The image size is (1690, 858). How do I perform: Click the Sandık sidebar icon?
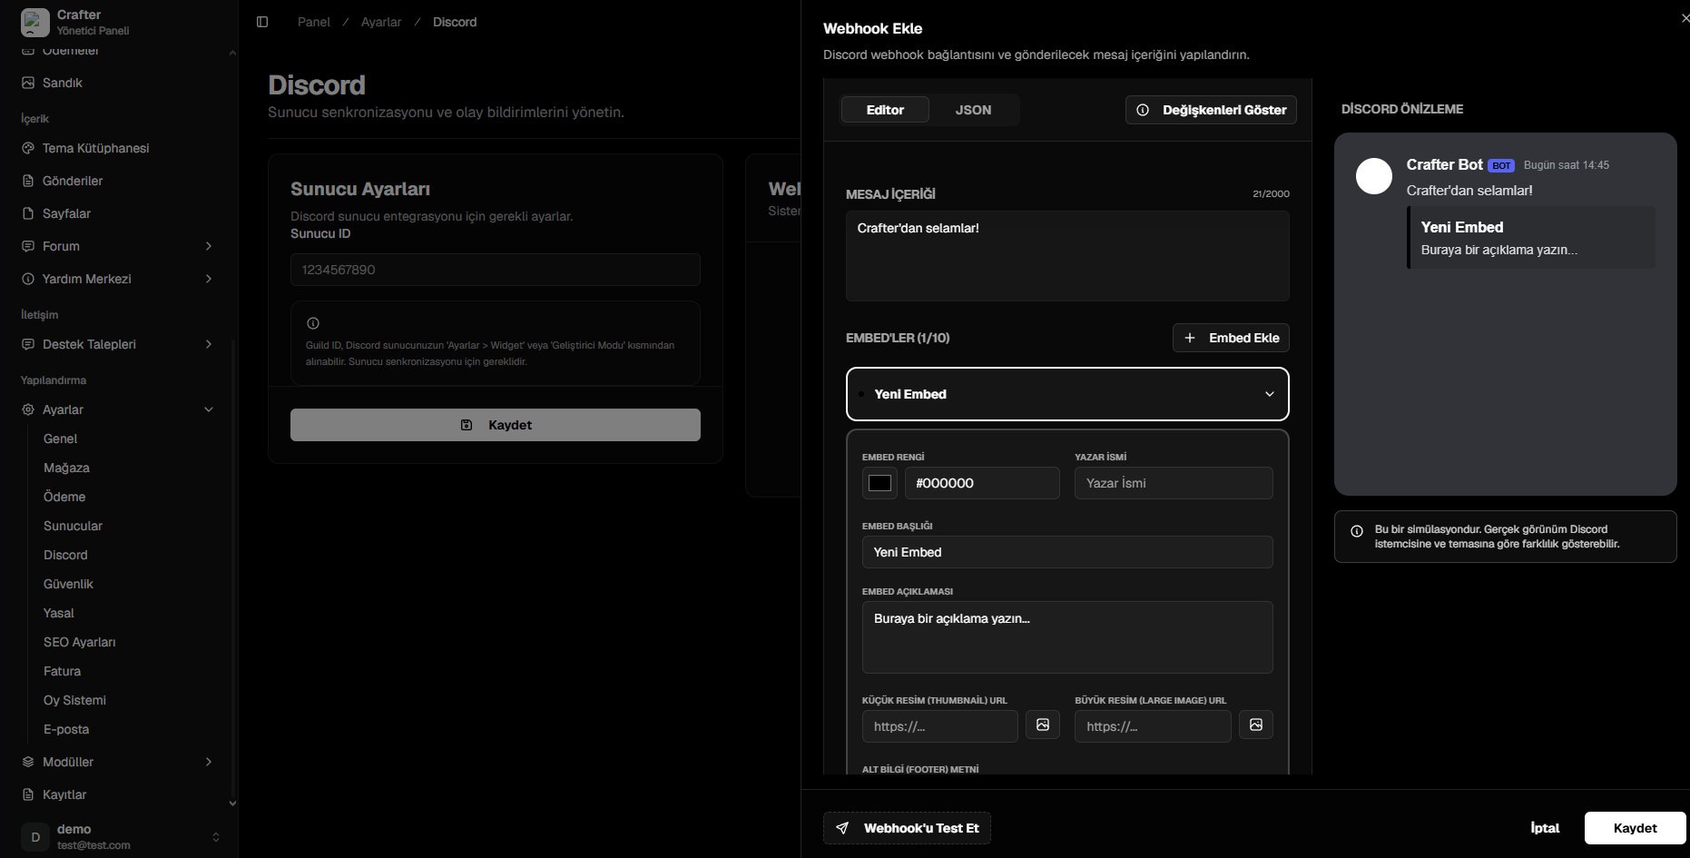28,83
